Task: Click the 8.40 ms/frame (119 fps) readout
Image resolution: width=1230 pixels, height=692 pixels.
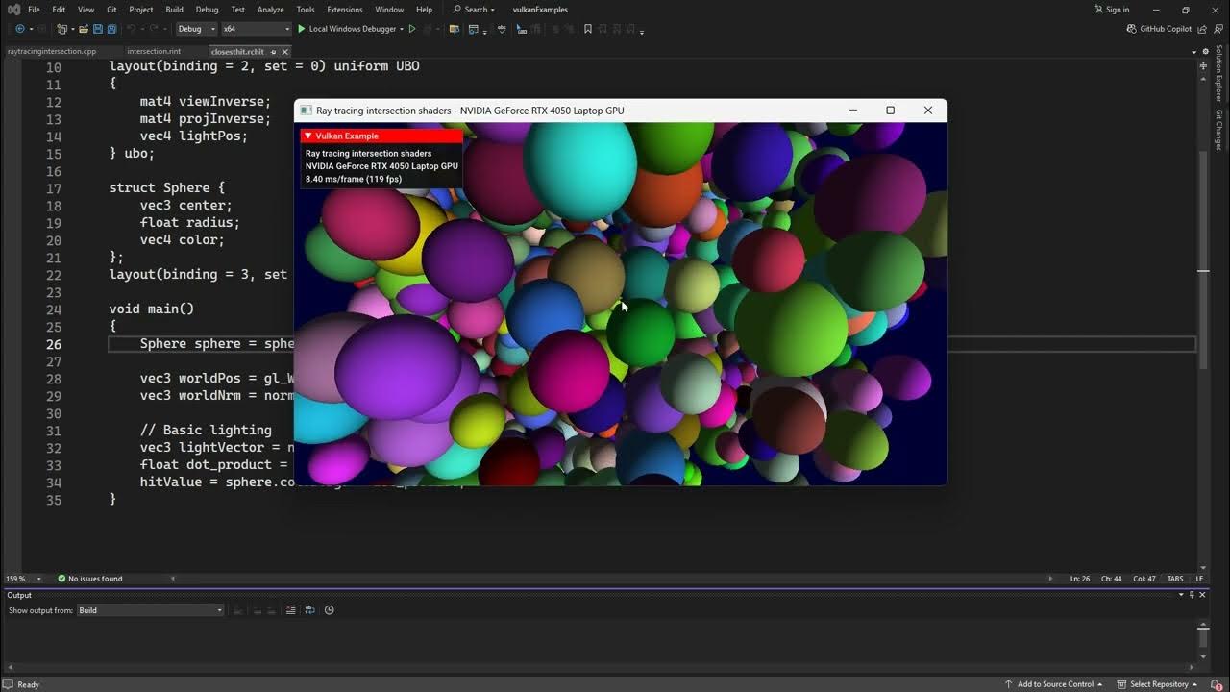Action: point(354,179)
